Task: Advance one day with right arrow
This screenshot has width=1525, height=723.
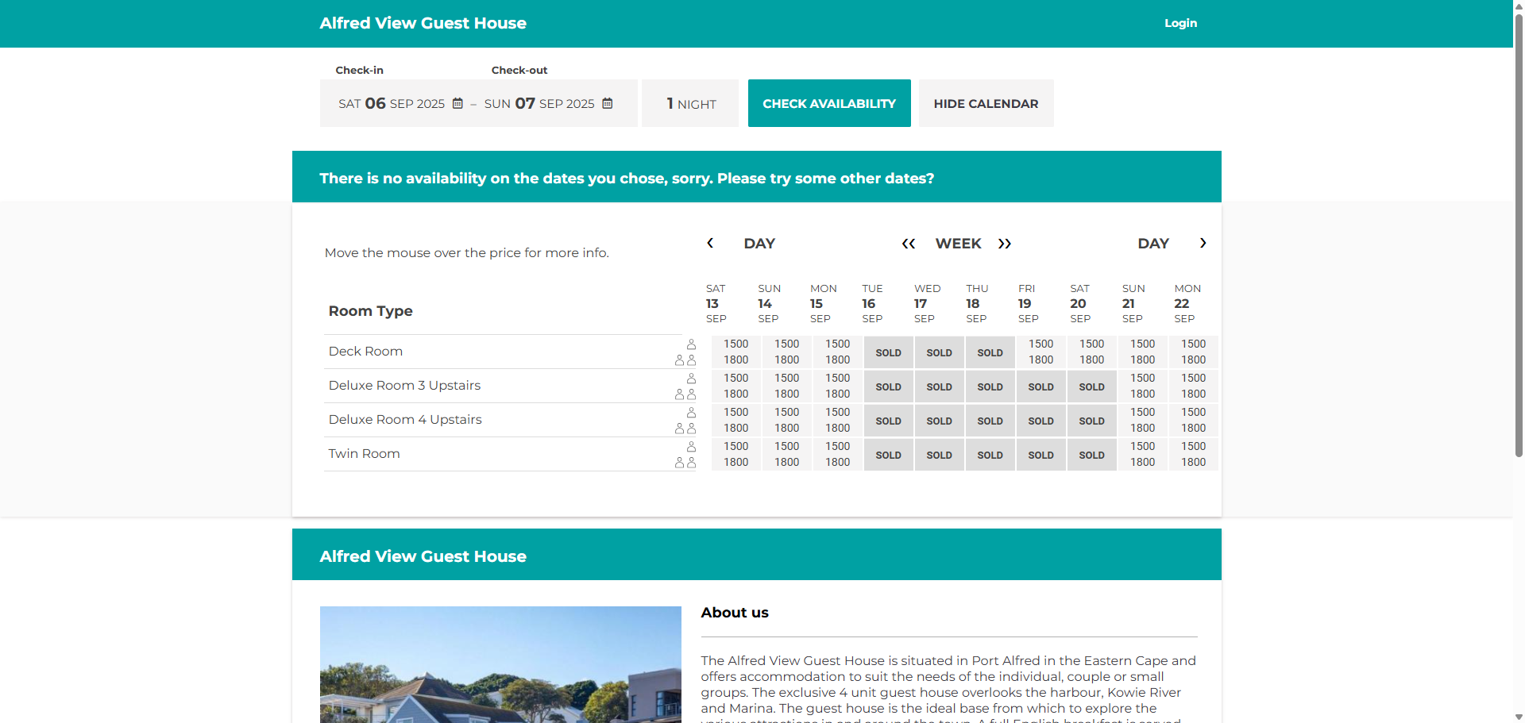Action: coord(1203,243)
